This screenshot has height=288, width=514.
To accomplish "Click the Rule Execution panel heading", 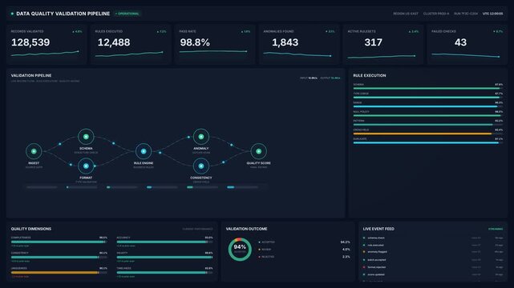I will coord(370,75).
